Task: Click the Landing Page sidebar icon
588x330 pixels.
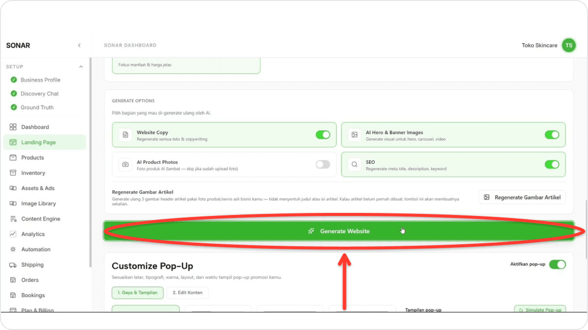Action: click(13, 142)
